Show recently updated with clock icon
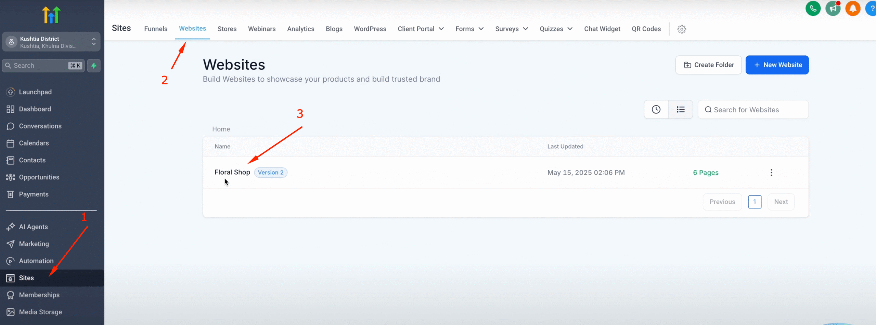876x325 pixels. (656, 110)
